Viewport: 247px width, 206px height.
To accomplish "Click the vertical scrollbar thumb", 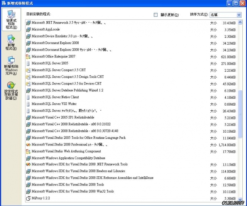I will [x=240, y=114].
